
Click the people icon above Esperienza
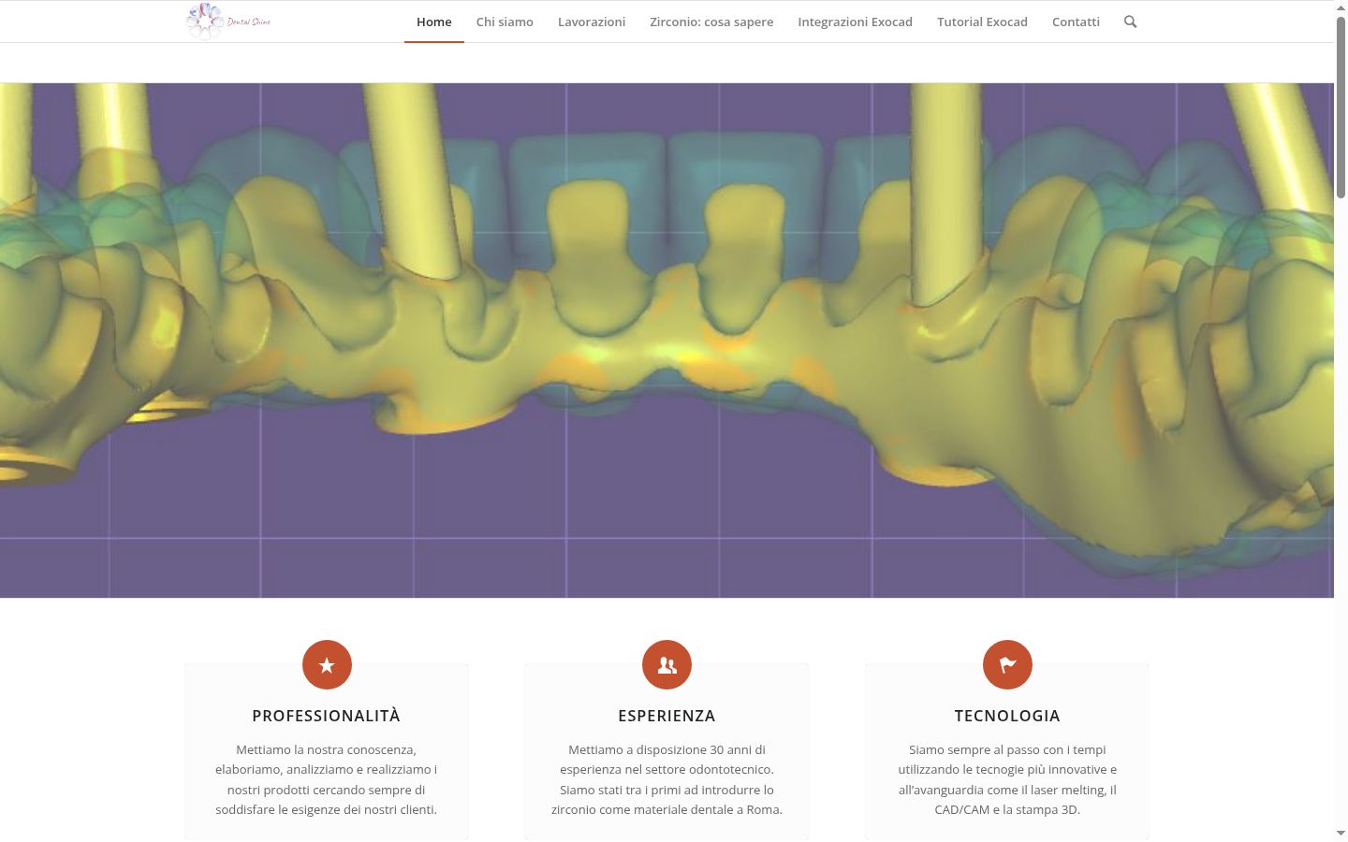click(x=667, y=664)
